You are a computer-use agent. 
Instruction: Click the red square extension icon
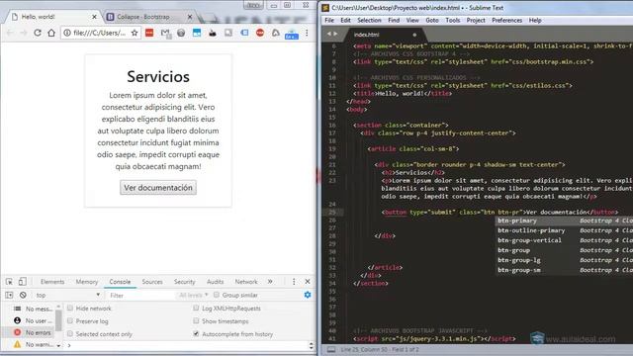tap(149, 33)
